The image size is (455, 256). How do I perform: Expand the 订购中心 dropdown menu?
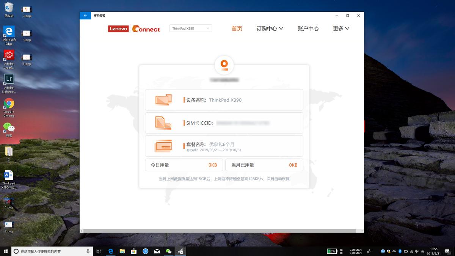[x=270, y=28]
